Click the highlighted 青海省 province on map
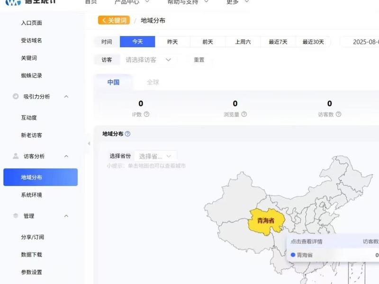 pyautogui.click(x=266, y=221)
